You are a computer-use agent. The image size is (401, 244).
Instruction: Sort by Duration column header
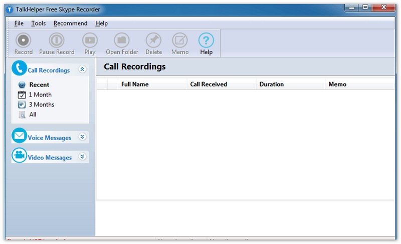tap(291, 84)
